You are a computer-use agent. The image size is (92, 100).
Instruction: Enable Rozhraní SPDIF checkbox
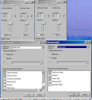pos(50,84)
